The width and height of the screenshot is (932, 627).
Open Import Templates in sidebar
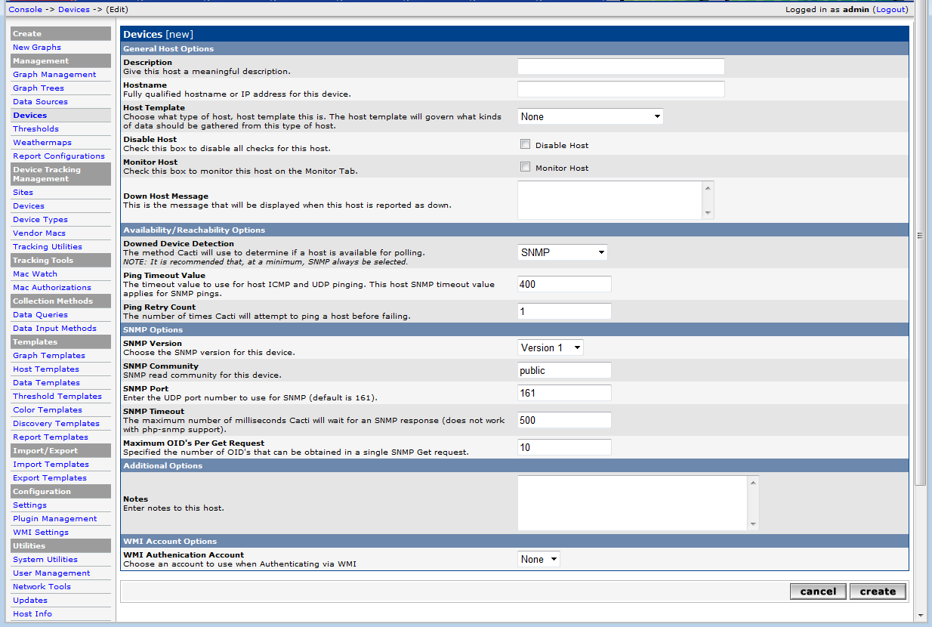coord(51,464)
